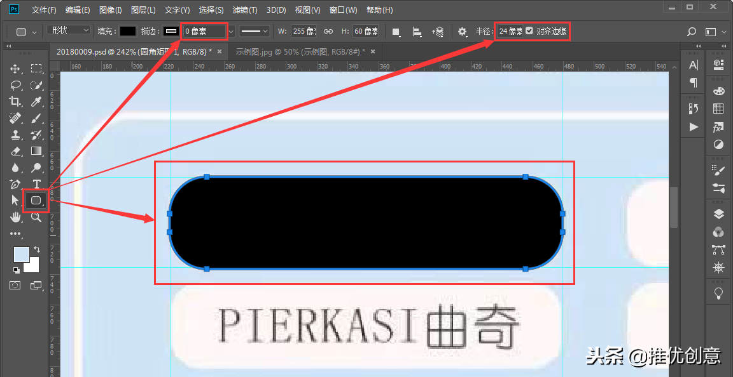This screenshot has height=377, width=733.
Task: Select the Path Selection arrow tool
Action: [15, 201]
